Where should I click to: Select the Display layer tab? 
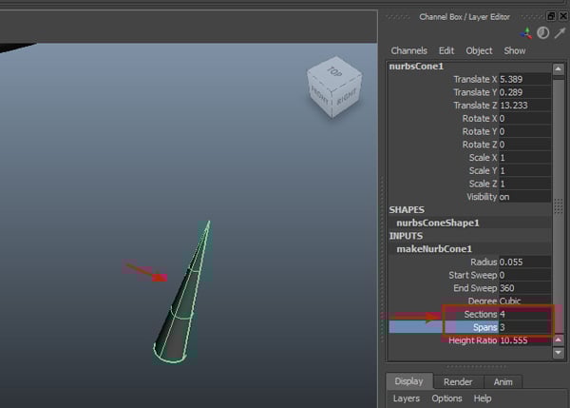point(409,381)
